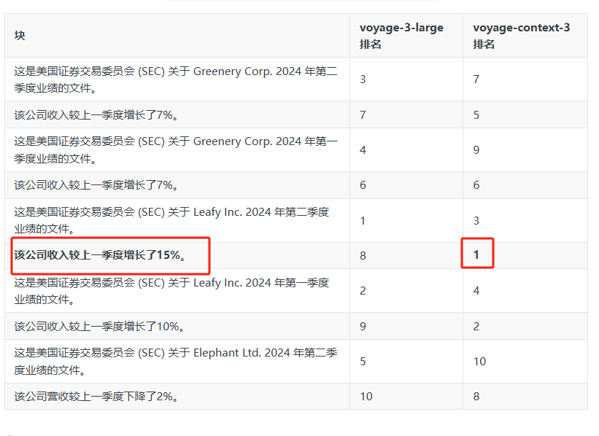599x436 pixels.
Task: Click the bold "增长了15%" text cell
Action: (x=100, y=255)
